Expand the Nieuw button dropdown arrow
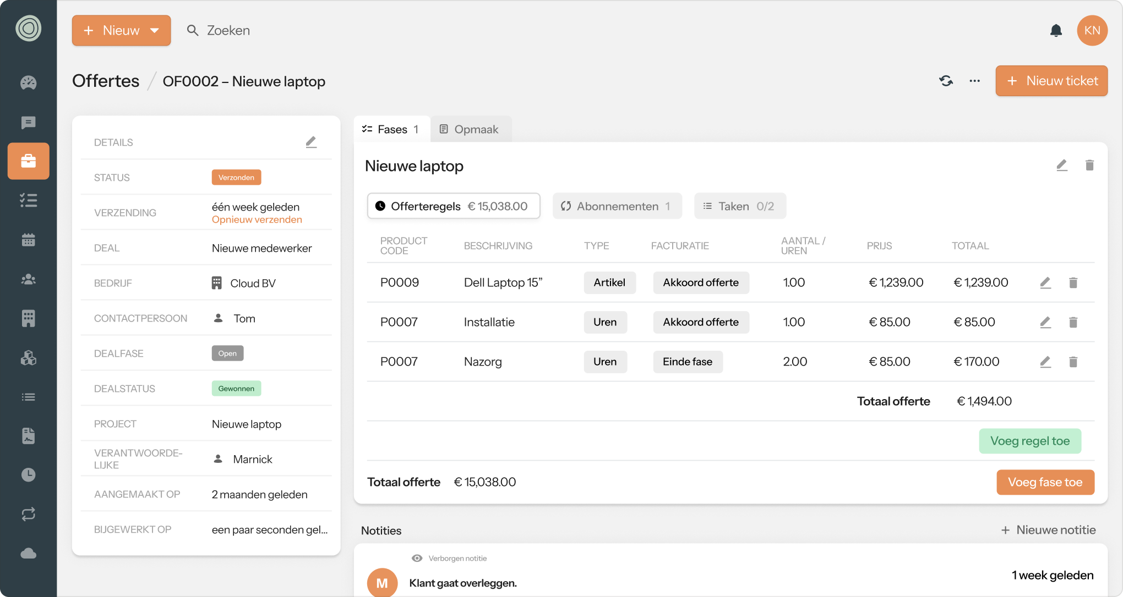This screenshot has height=597, width=1123. coord(155,31)
